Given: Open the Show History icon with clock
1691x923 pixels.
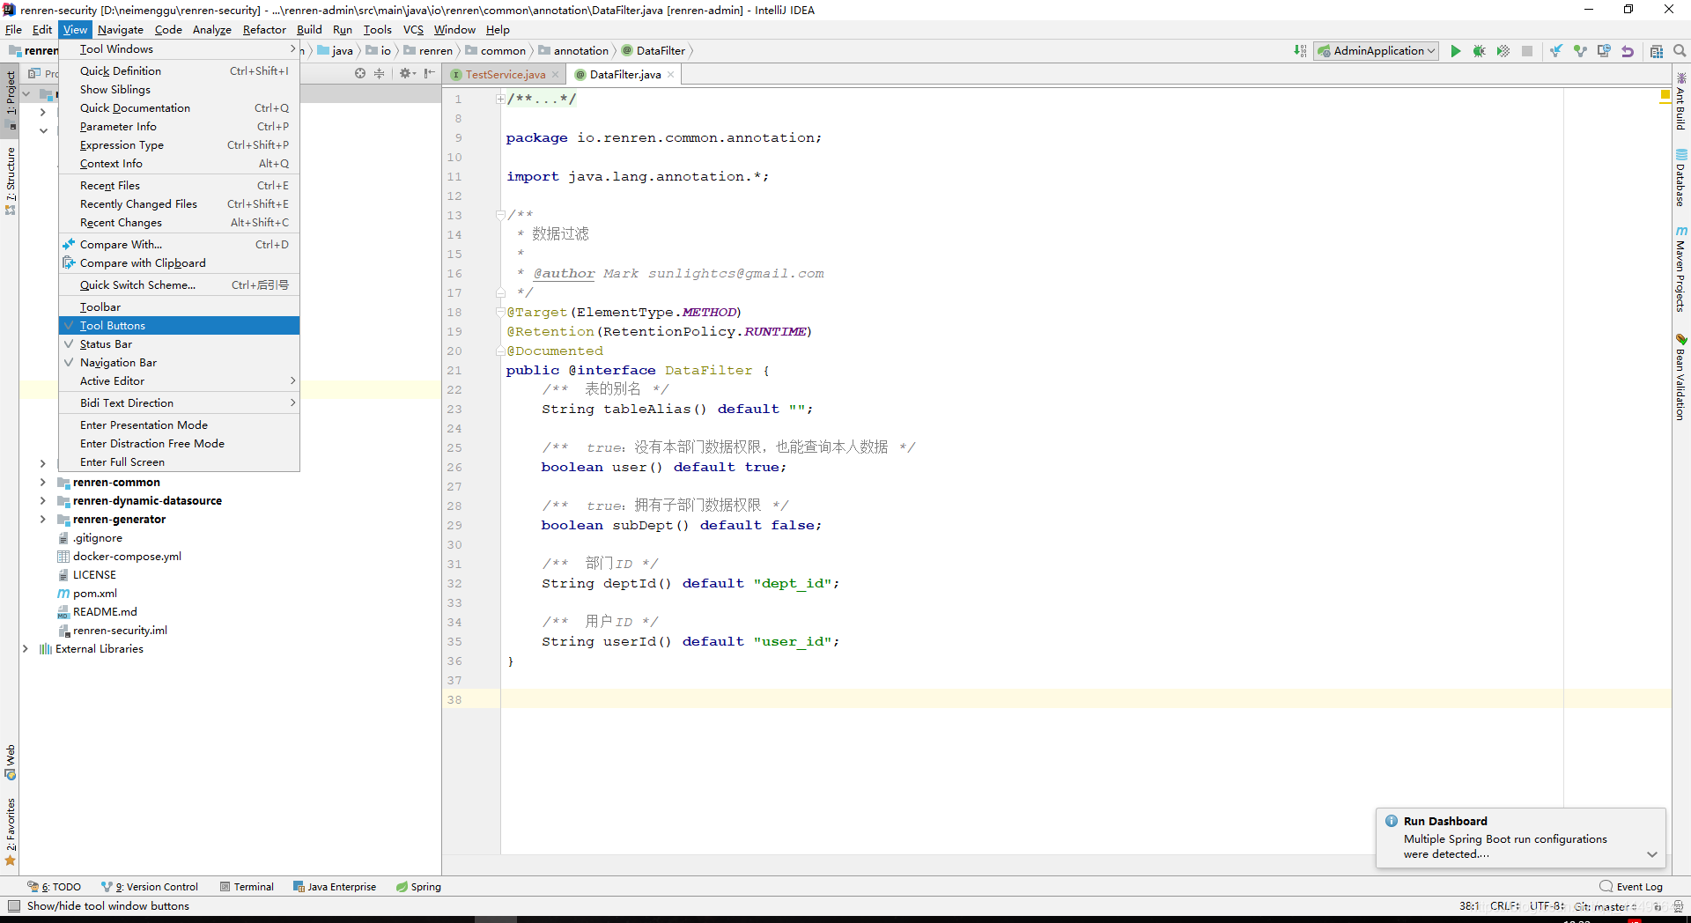Looking at the screenshot, I should tap(1604, 51).
